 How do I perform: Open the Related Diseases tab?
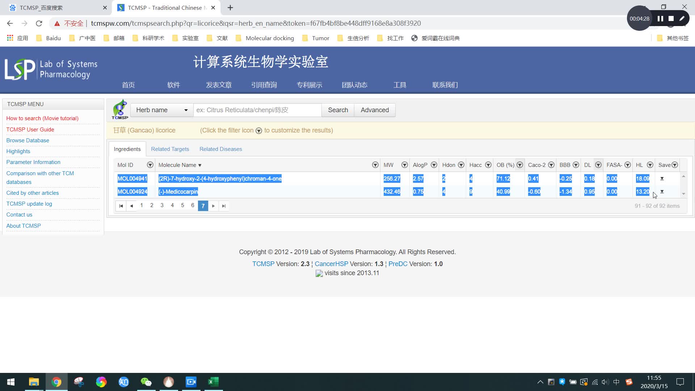(220, 149)
